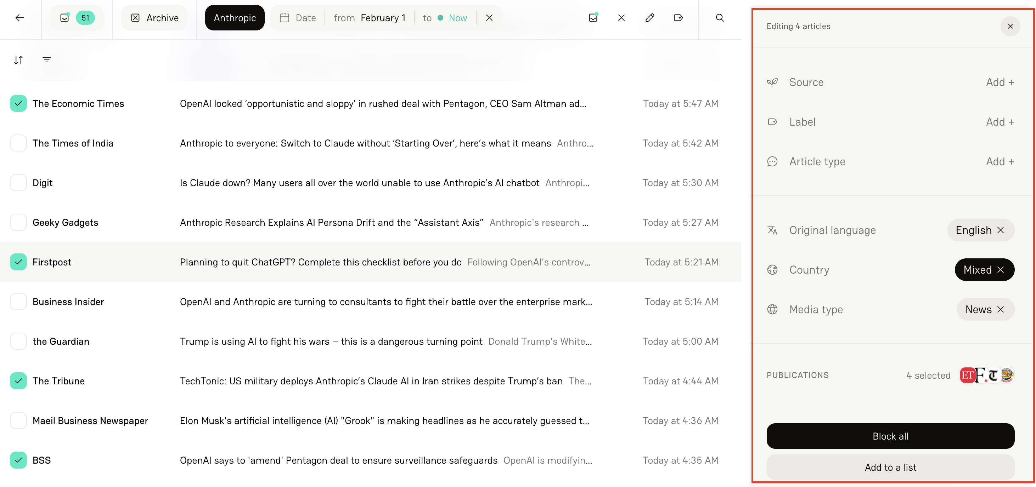
Task: Select the Archive filter chip
Action: (154, 18)
